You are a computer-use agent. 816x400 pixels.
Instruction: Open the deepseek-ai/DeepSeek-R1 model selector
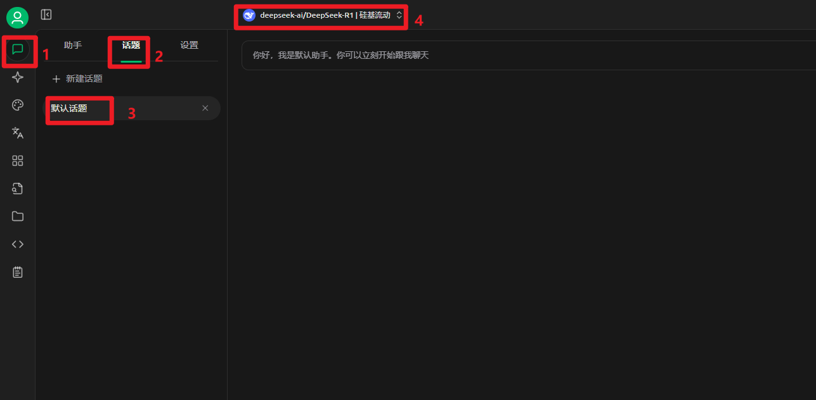point(323,15)
